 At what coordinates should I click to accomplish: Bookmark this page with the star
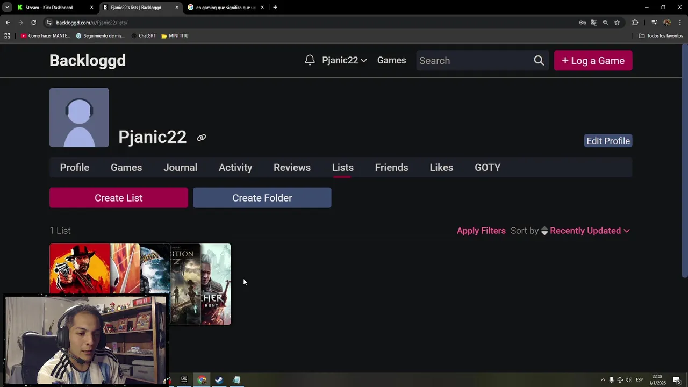(x=617, y=23)
